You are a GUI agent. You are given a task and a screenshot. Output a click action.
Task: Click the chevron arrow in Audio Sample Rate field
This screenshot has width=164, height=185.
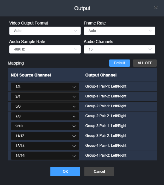coord(75,49)
